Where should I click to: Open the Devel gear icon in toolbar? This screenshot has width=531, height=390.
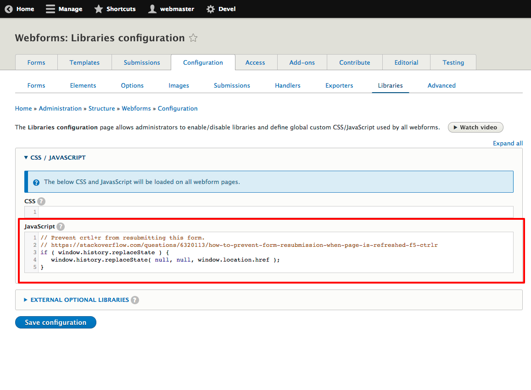pos(210,9)
